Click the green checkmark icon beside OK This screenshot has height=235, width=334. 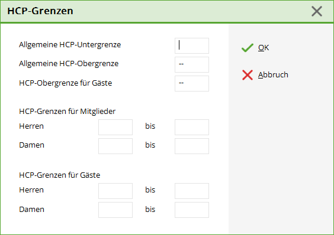pos(248,48)
